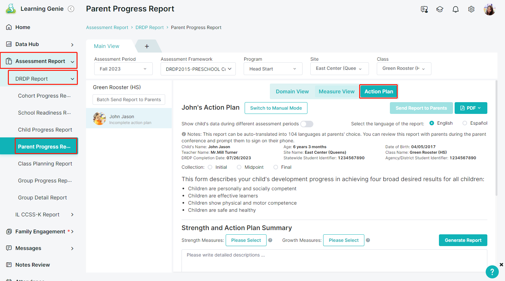Viewport: 505px width, 281px height.
Task: Select Español report language
Action: pos(465,123)
